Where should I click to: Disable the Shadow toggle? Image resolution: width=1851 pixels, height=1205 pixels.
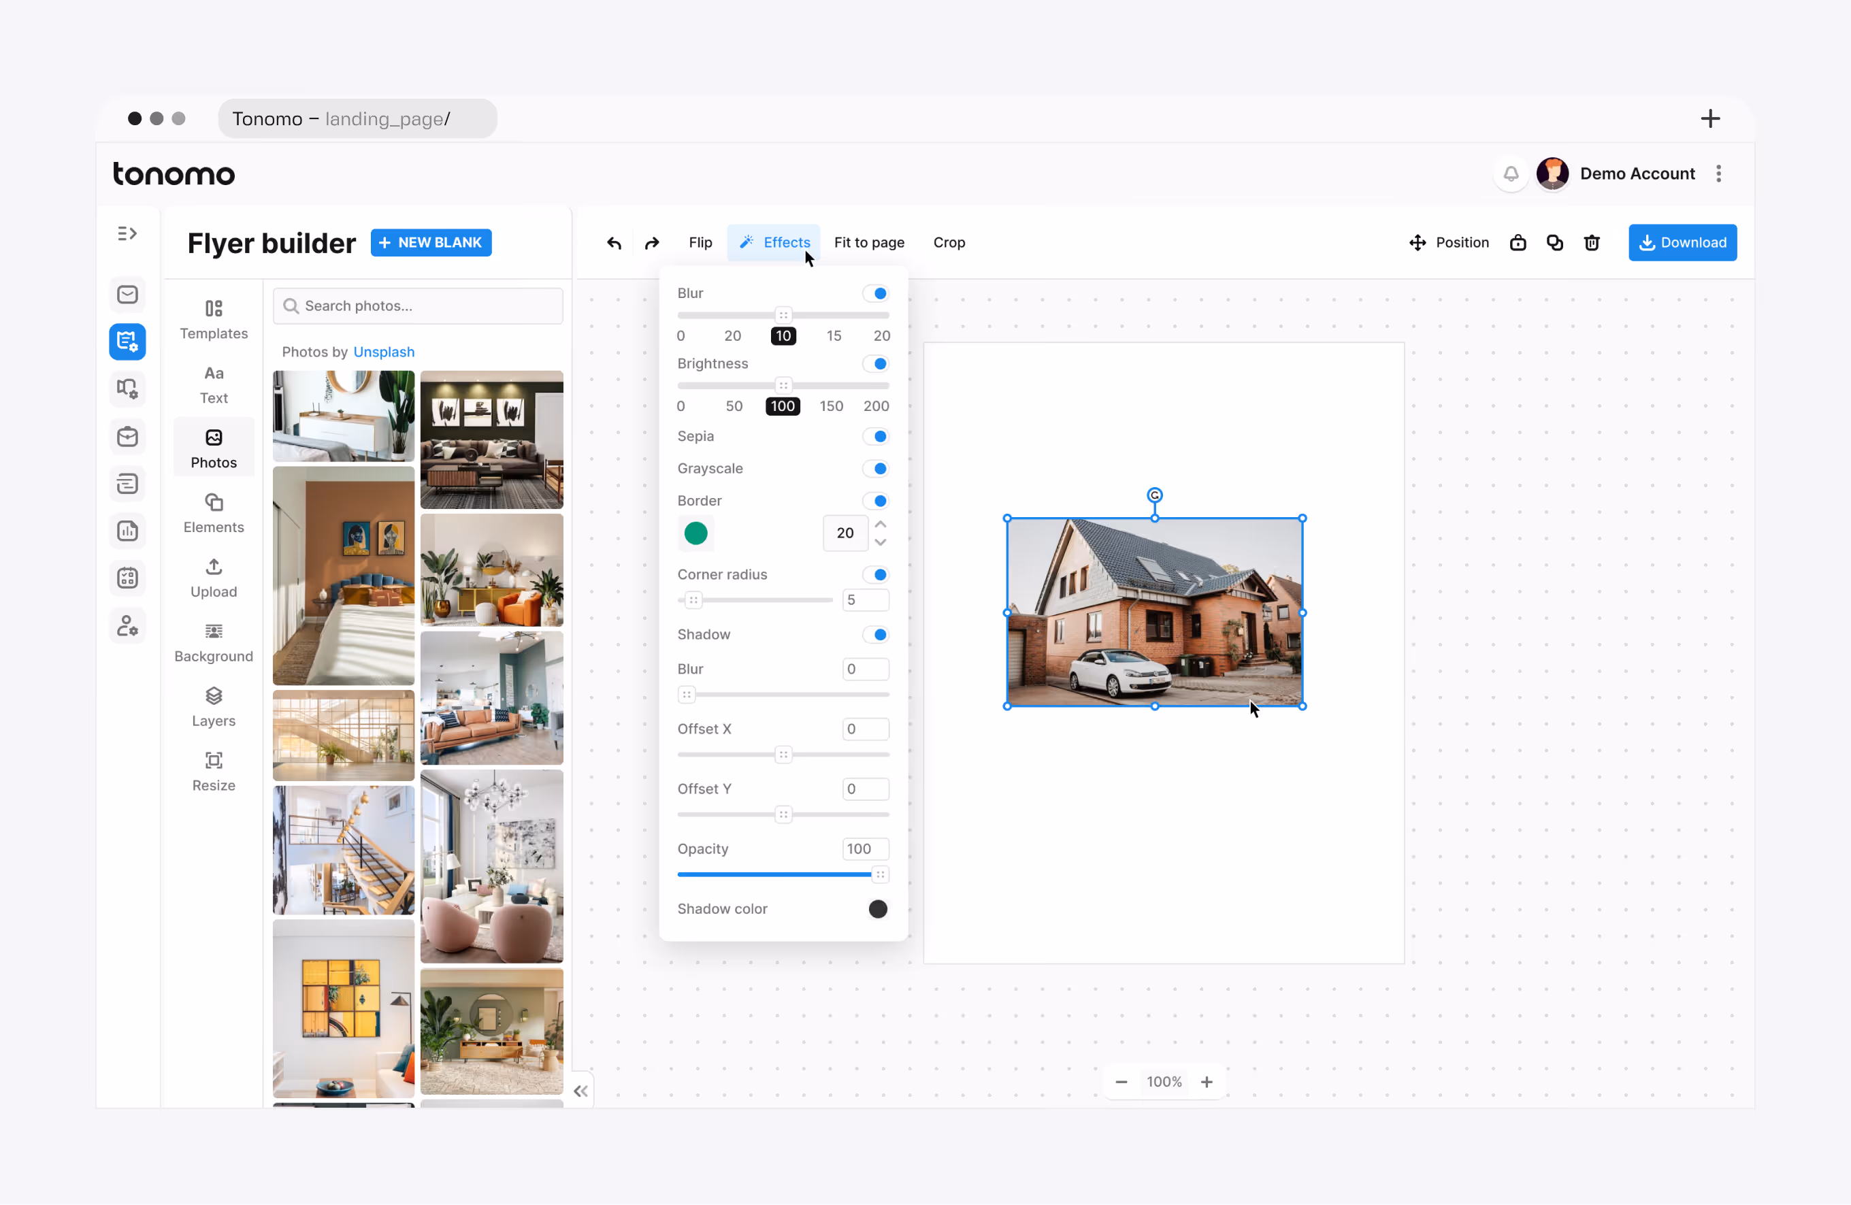(876, 634)
